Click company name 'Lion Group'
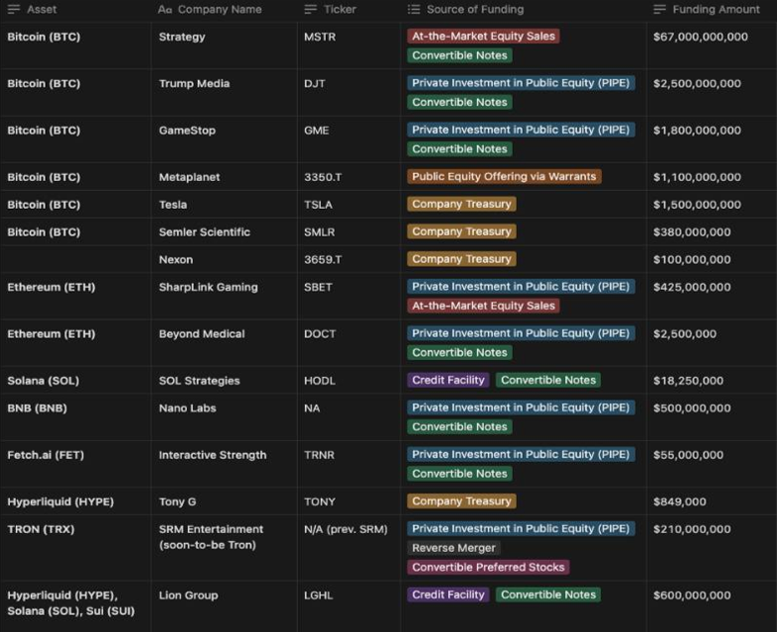 tap(188, 595)
